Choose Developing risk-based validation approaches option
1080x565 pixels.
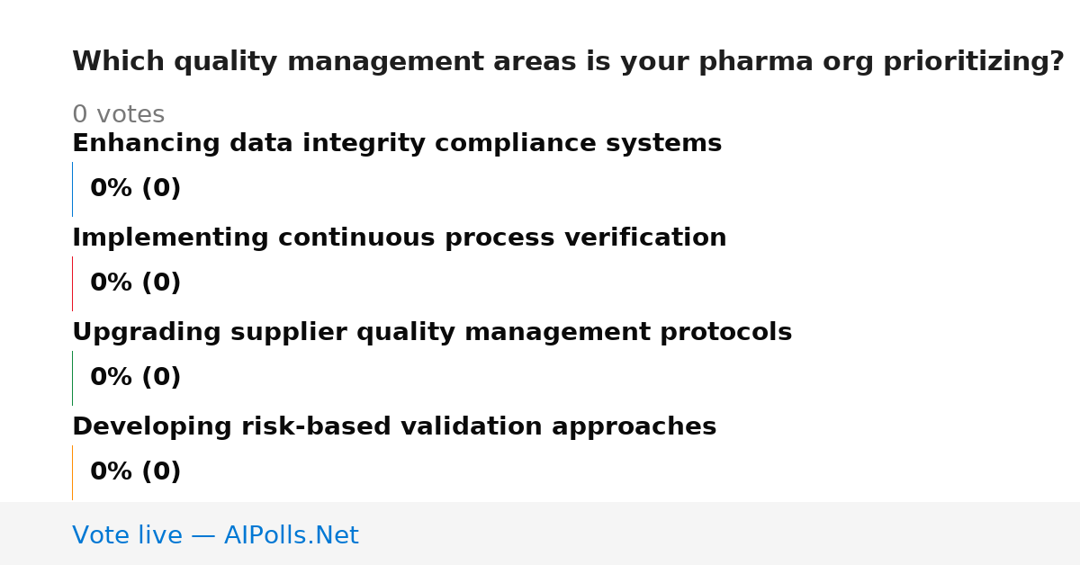pyautogui.click(x=394, y=427)
